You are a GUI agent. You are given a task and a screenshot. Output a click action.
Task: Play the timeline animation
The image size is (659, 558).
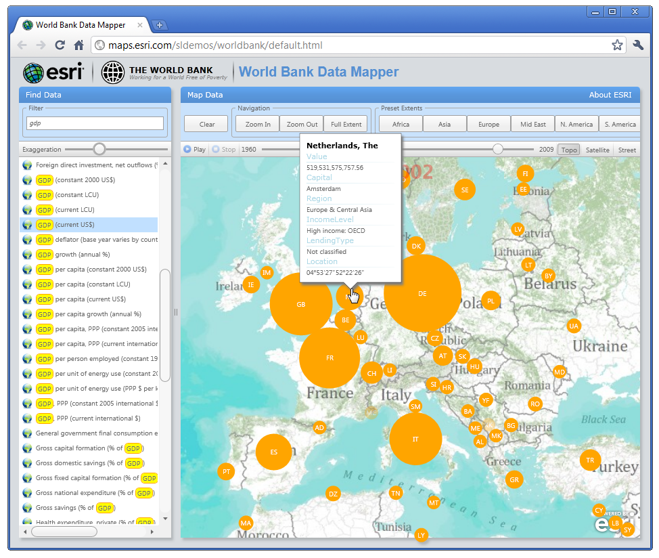[x=194, y=149]
